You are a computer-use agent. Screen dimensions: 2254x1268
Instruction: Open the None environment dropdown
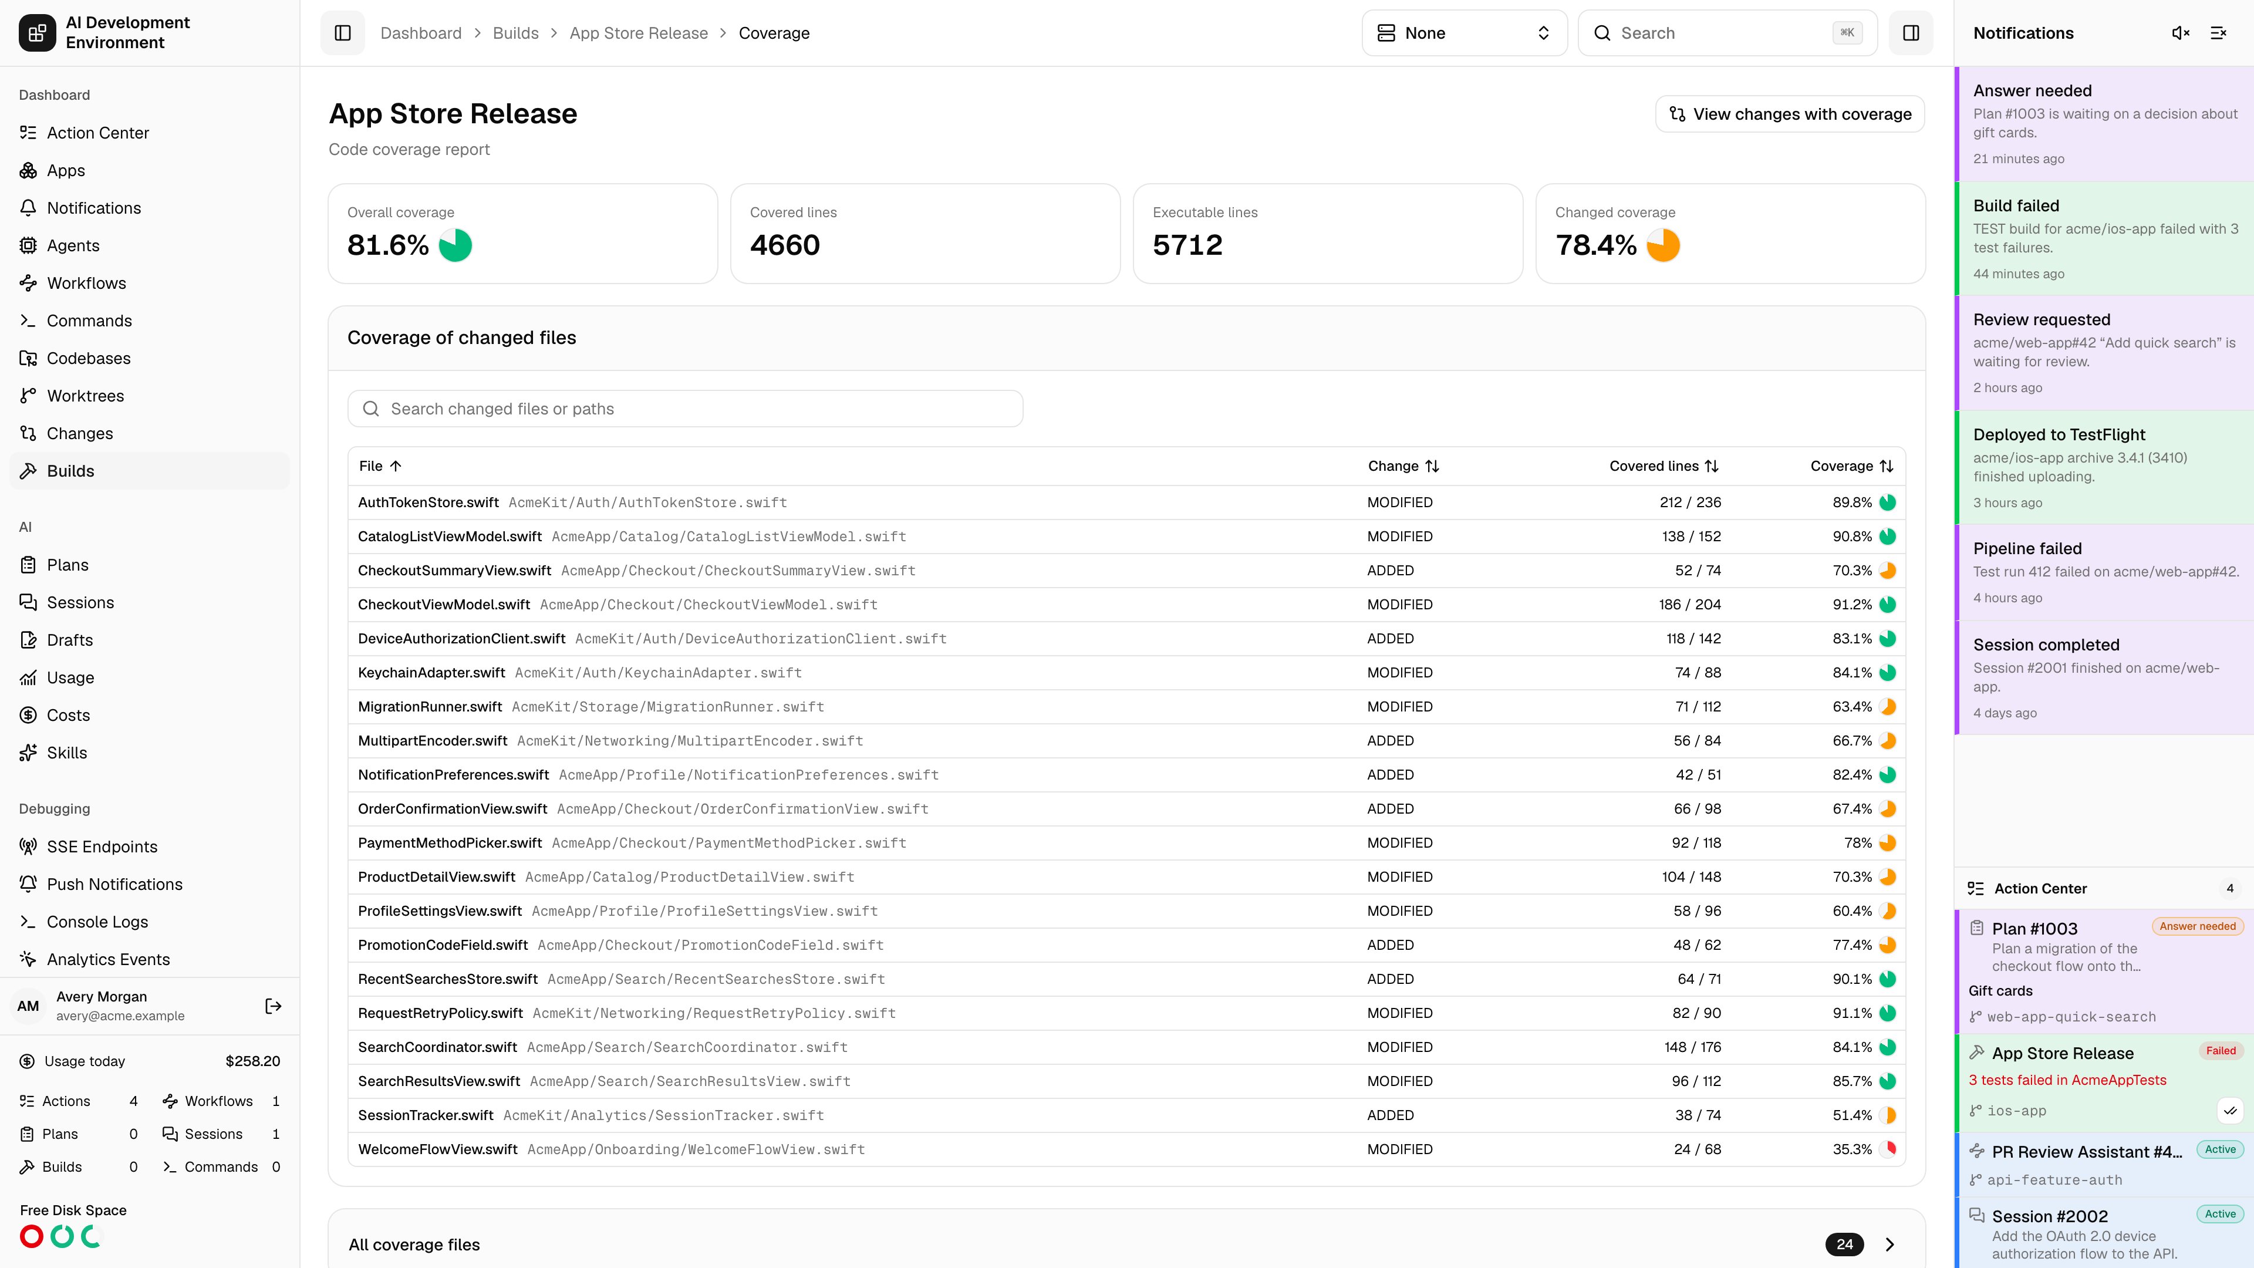click(1464, 33)
